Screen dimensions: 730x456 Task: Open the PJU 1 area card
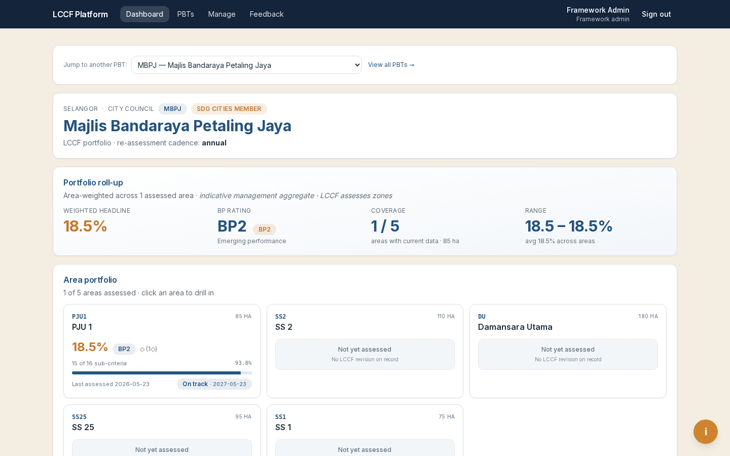click(162, 351)
